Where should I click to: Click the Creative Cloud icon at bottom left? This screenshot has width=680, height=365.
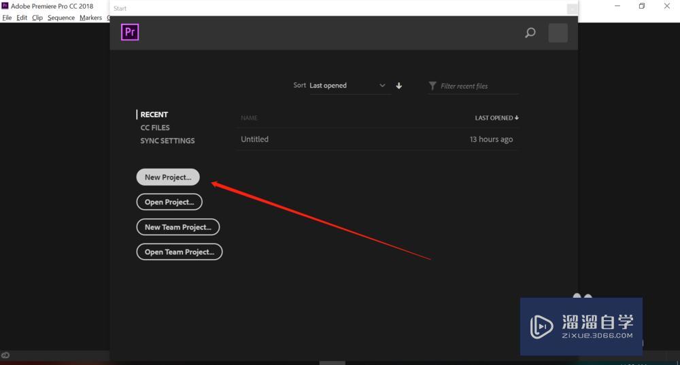(5, 355)
